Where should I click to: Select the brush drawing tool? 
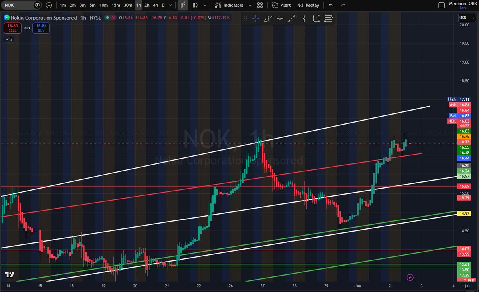pyautogui.click(x=268, y=19)
